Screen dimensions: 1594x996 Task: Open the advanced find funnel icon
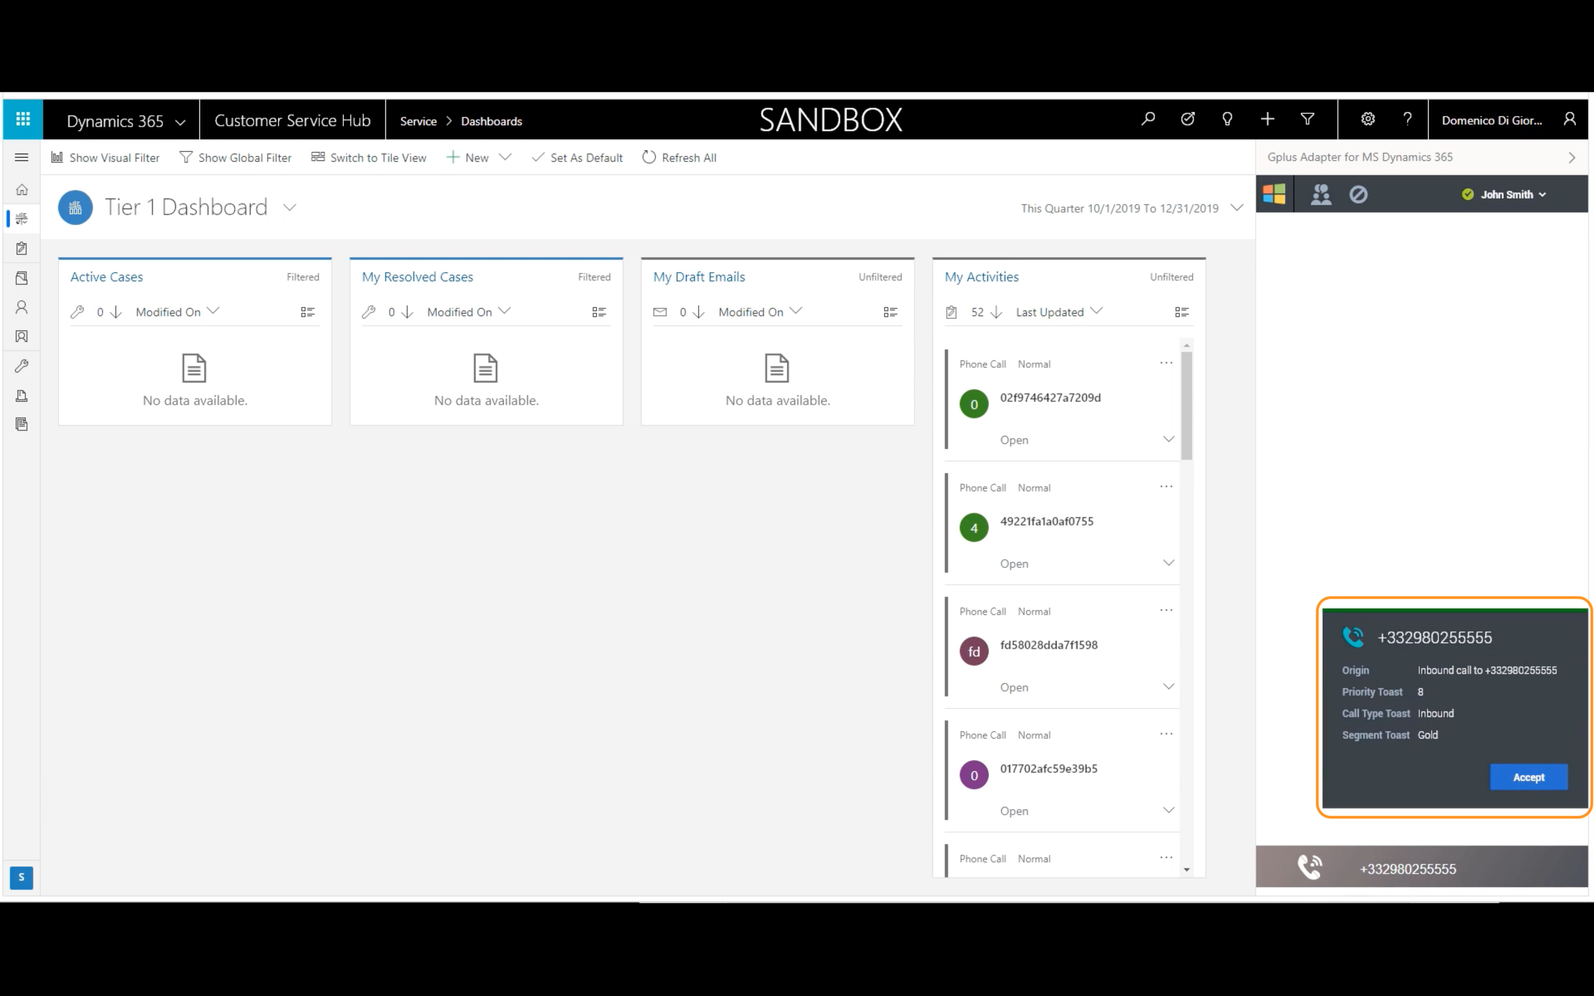pyautogui.click(x=1307, y=119)
